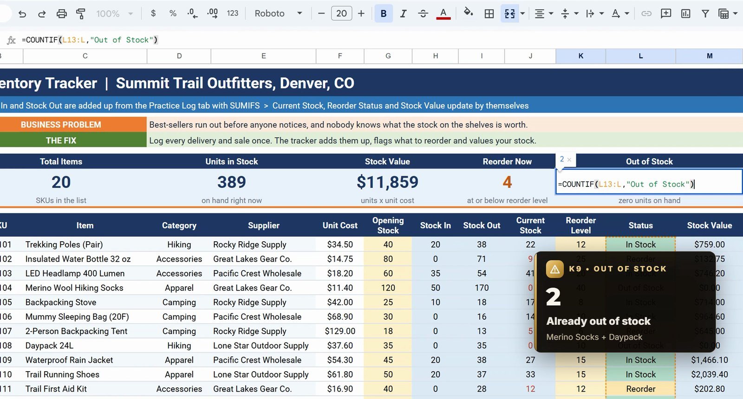Open the borders menu

[x=489, y=13]
